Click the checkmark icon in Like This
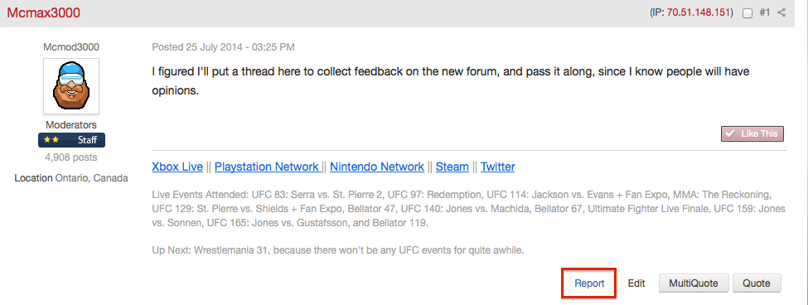 [x=729, y=133]
